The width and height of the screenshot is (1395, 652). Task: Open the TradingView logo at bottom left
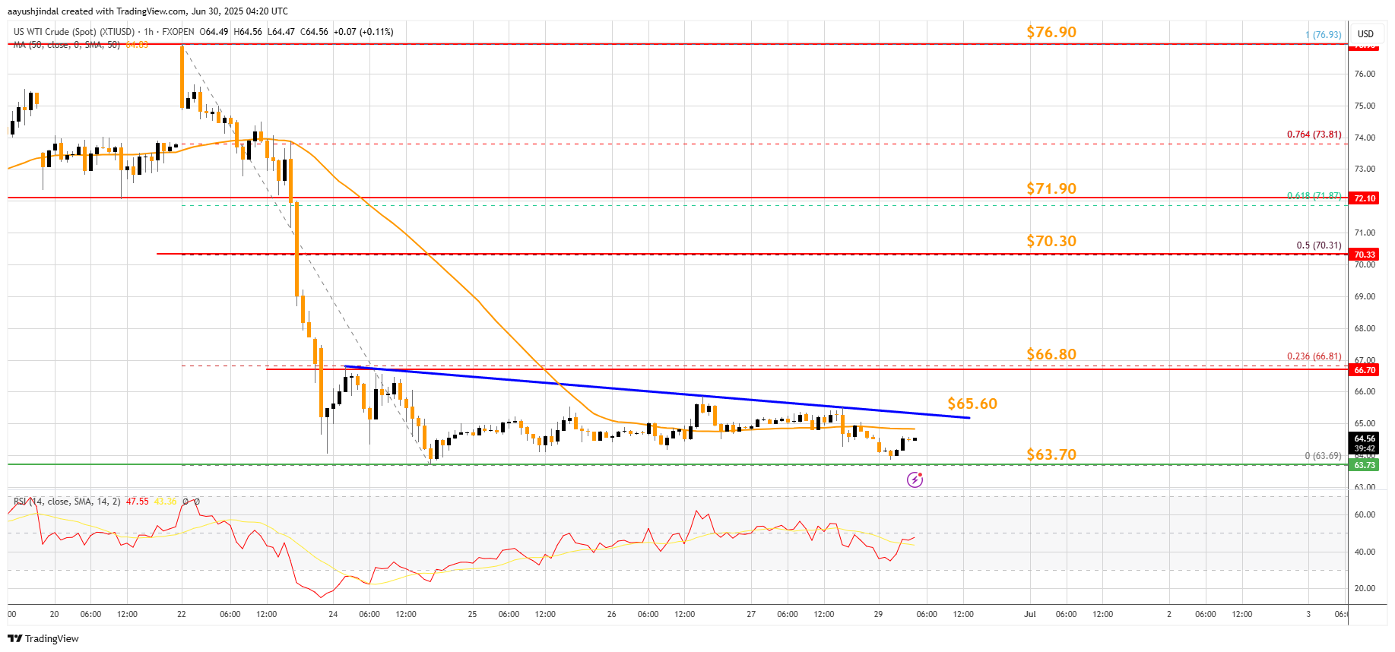pyautogui.click(x=43, y=638)
